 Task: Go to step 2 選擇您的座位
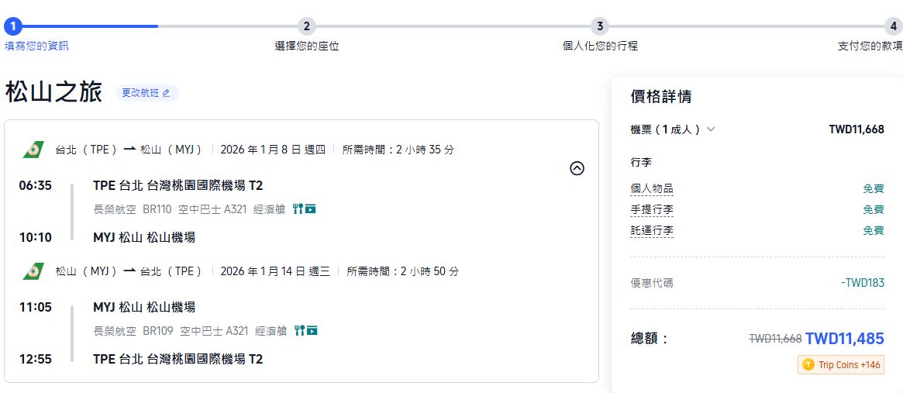307,26
